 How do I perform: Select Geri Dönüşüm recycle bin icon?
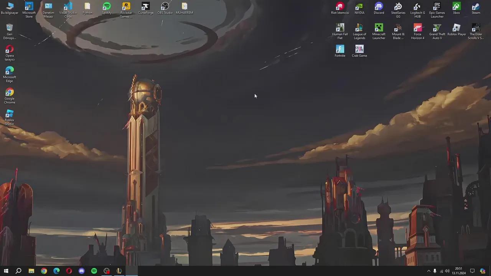[10, 32]
